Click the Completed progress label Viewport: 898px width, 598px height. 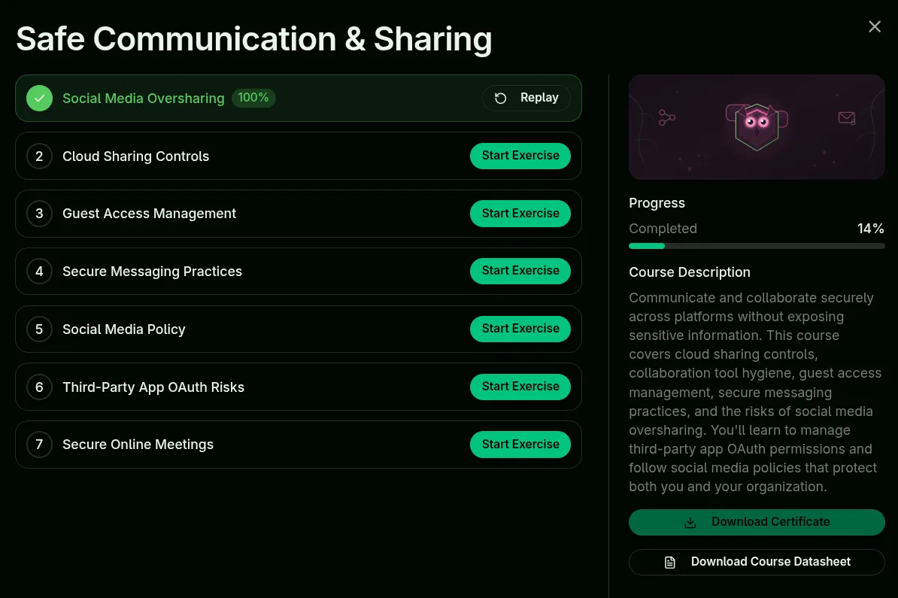(x=663, y=229)
